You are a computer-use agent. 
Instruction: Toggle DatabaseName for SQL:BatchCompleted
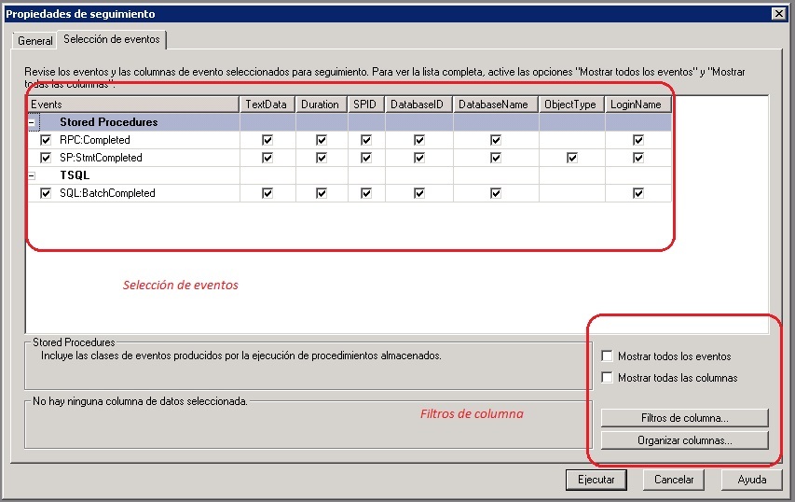(x=496, y=193)
